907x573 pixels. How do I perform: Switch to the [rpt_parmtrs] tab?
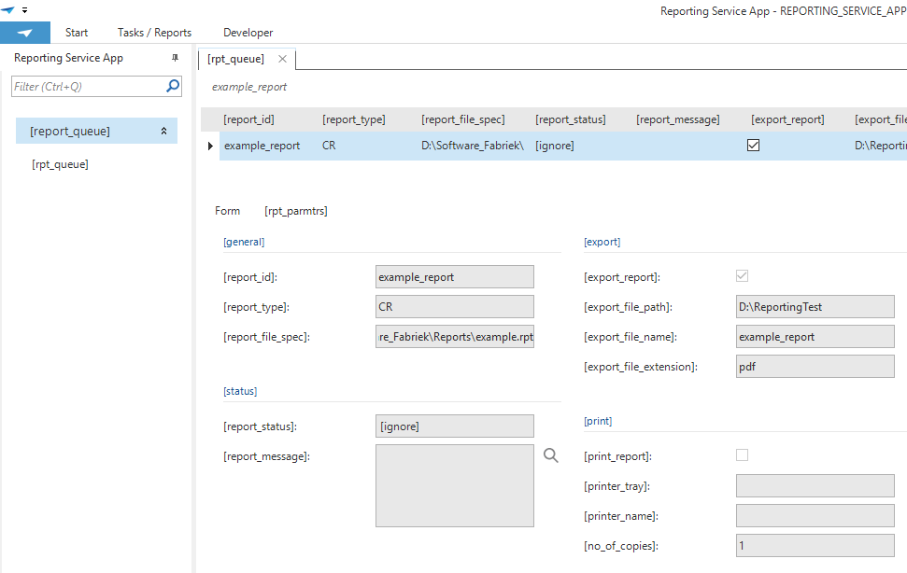pos(295,210)
